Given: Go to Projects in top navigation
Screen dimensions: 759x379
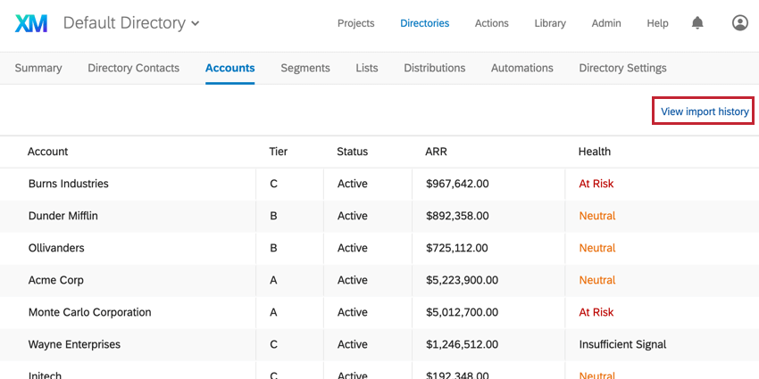Looking at the screenshot, I should coord(355,23).
